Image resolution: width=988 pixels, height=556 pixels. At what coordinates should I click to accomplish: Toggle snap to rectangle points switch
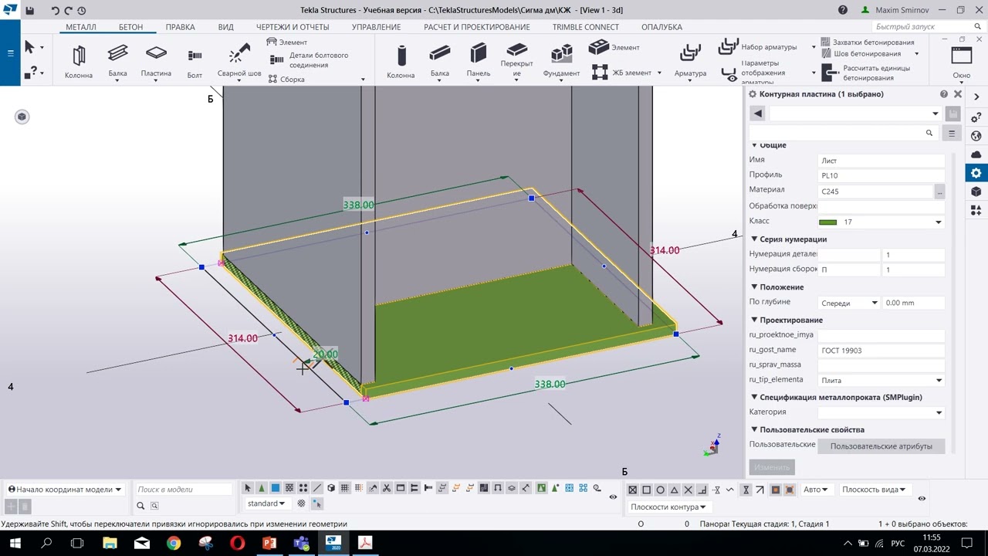(647, 490)
